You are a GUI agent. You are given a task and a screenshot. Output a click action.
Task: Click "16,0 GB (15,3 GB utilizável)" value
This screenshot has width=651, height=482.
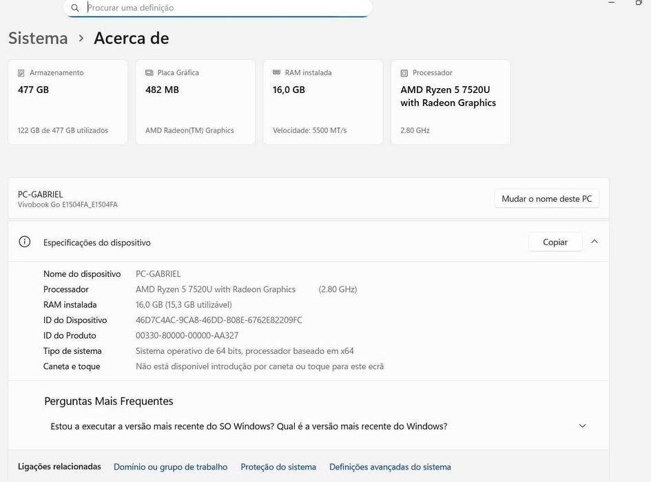(183, 305)
